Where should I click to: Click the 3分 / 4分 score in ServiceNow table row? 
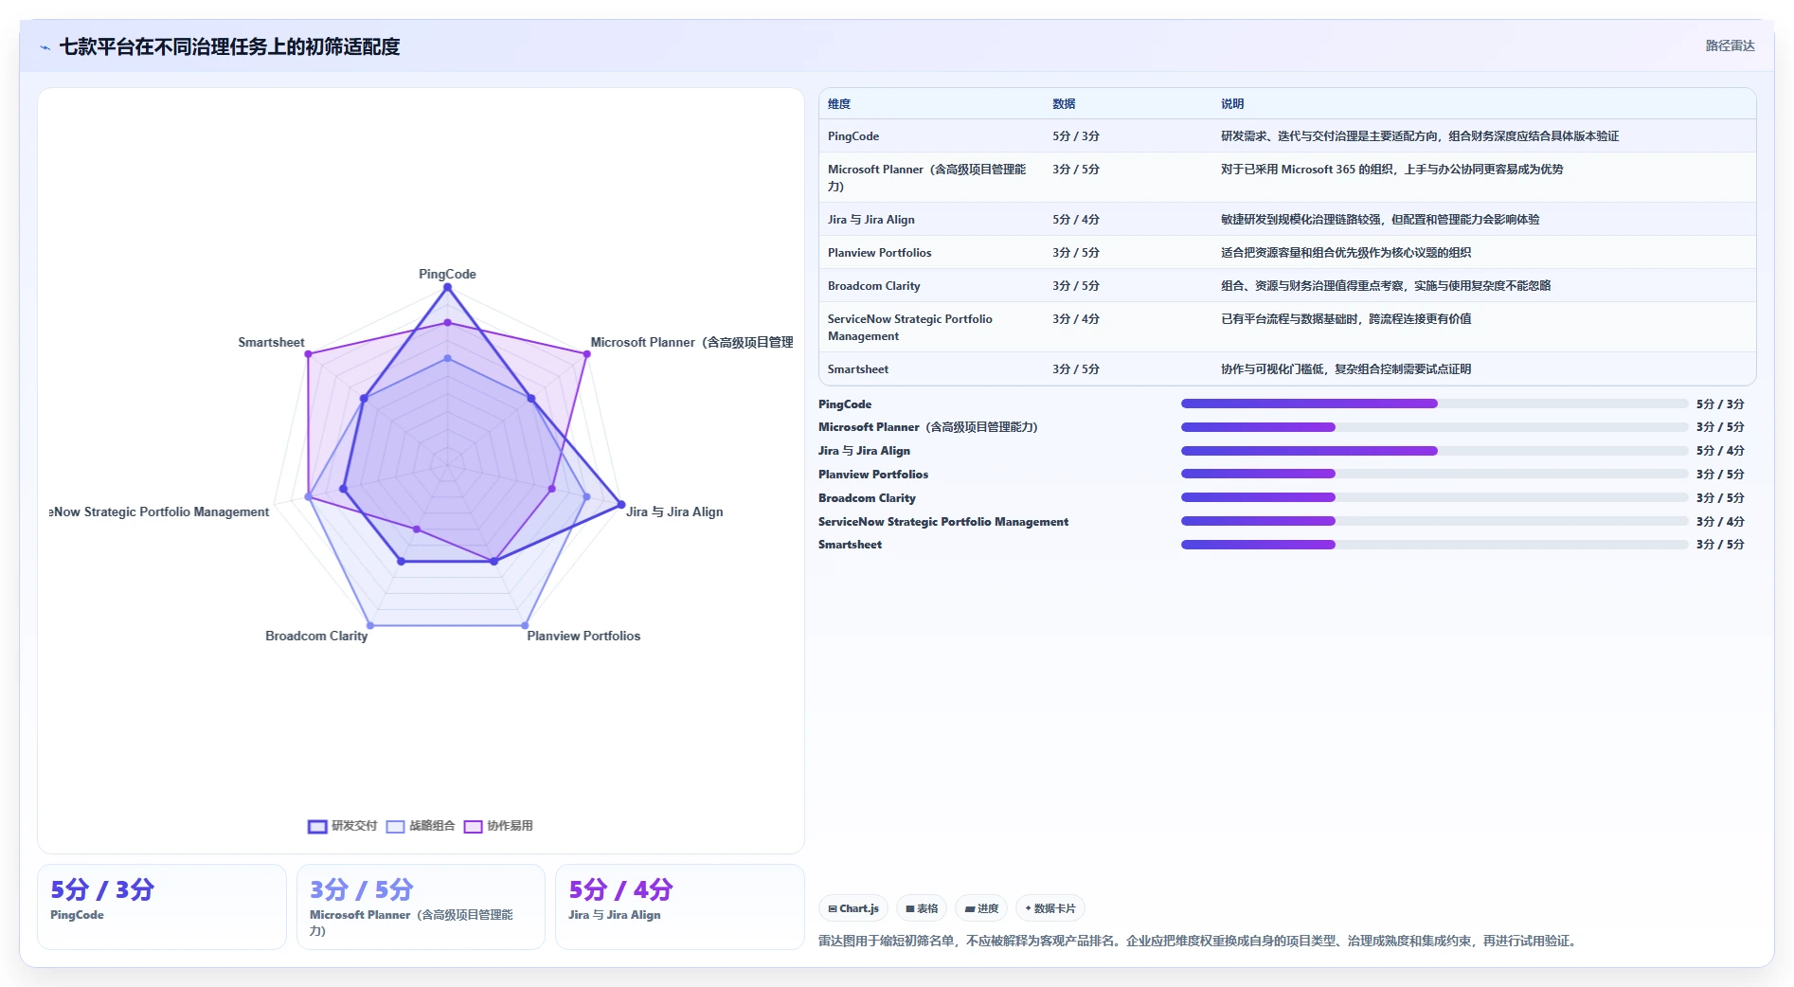[1076, 319]
